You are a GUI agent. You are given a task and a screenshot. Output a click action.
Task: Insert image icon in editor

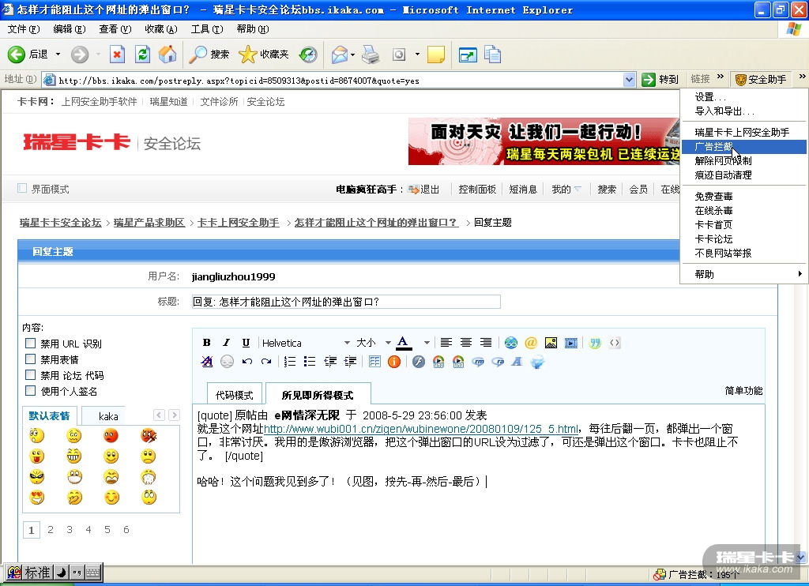point(551,343)
